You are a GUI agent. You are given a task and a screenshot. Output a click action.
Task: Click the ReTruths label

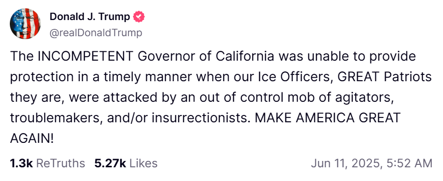61,163
